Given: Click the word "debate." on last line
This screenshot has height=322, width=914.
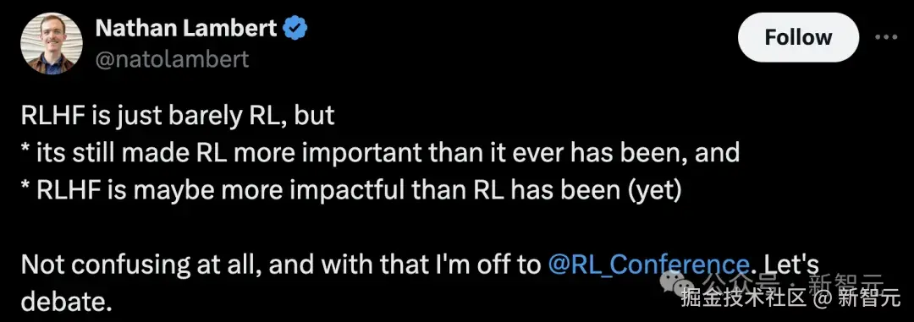Looking at the screenshot, I should point(65,302).
